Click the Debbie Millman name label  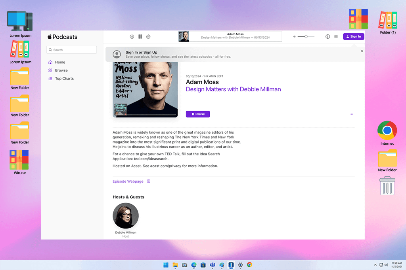coord(126,232)
